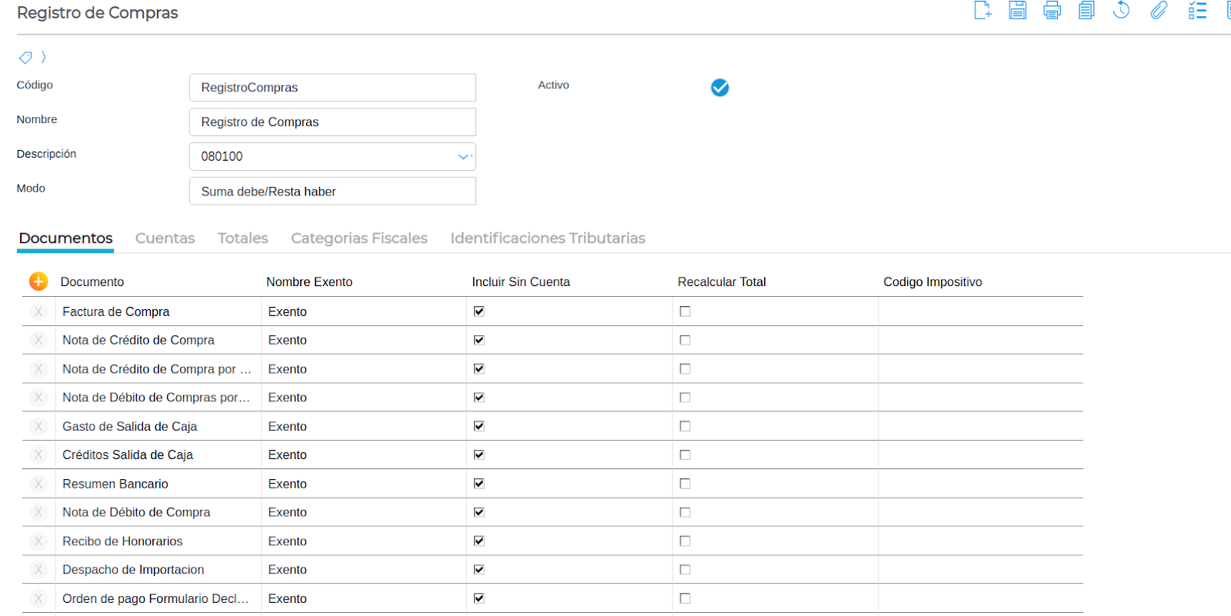Expand the Descripción dropdown showing 080100
This screenshot has width=1231, height=616.
click(x=463, y=157)
